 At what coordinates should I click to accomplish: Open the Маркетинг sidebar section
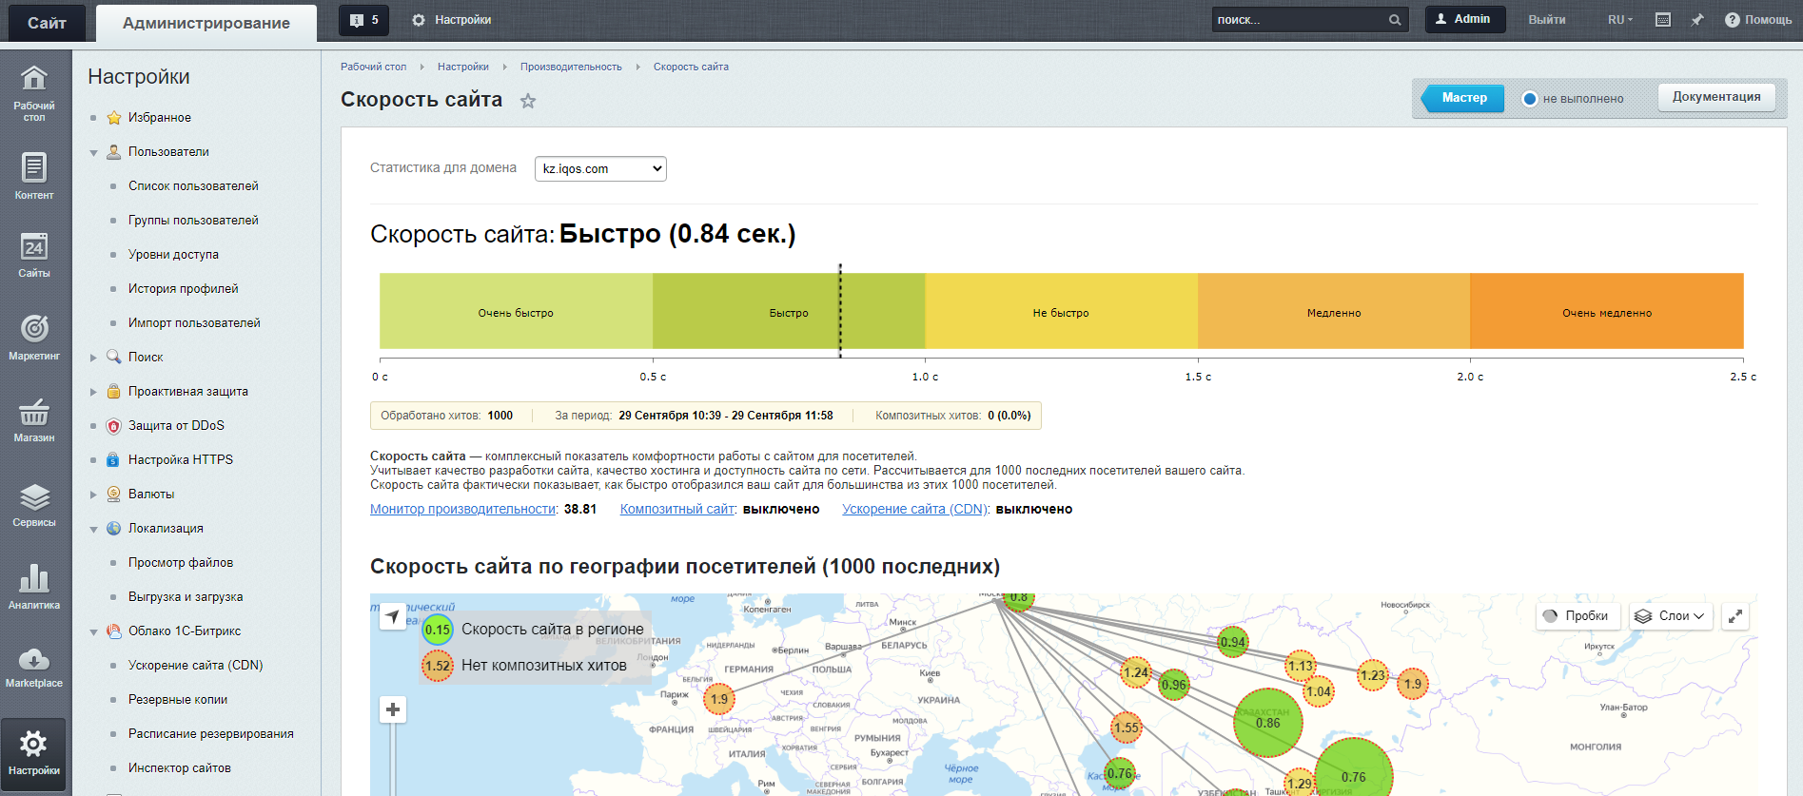tap(34, 338)
